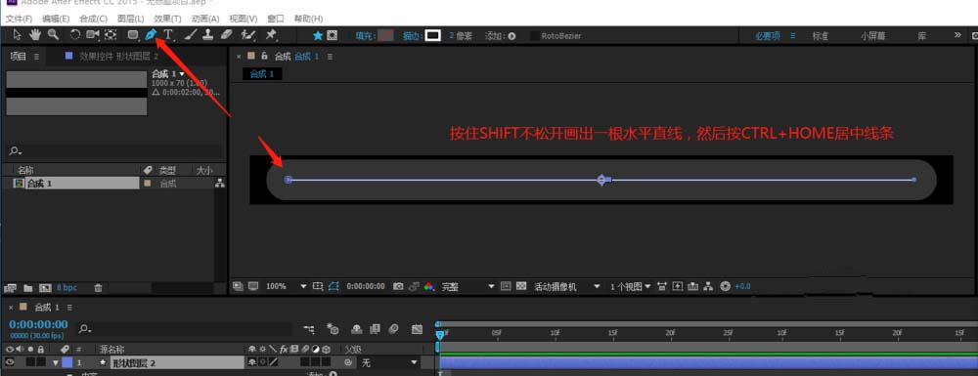The height and width of the screenshot is (376, 978).
Task: Select the Pan Behind anchor tool
Action: coord(111,35)
